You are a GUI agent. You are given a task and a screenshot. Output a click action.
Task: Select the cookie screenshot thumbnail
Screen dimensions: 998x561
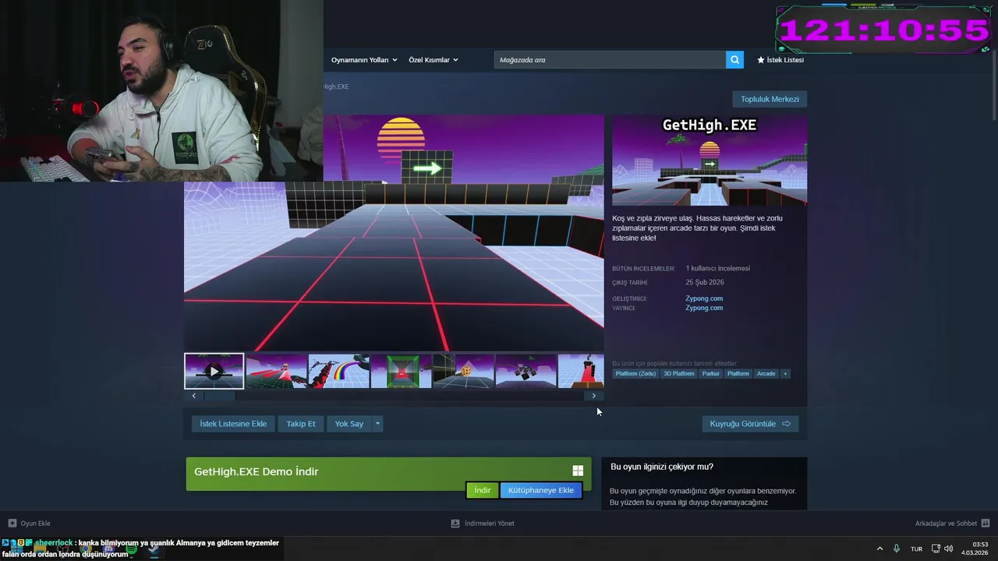(463, 371)
